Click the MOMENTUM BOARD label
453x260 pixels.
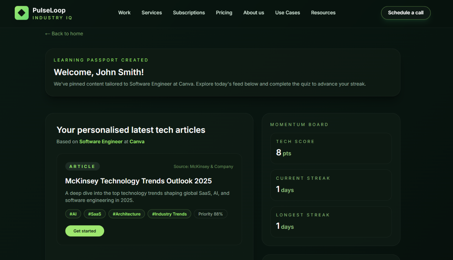[299, 125]
